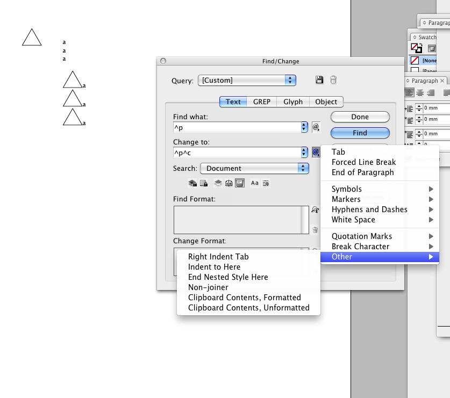
Task: Open Find what history dropdown arrows
Action: point(304,127)
